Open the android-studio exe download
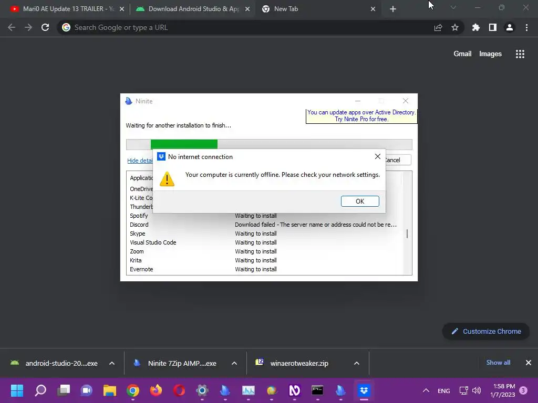 [55, 363]
